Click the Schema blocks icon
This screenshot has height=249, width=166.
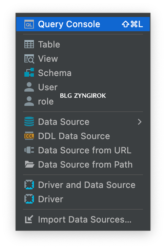[29, 72]
